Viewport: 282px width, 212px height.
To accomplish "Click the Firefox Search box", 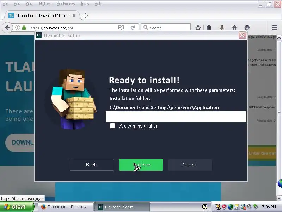I will (166, 28).
